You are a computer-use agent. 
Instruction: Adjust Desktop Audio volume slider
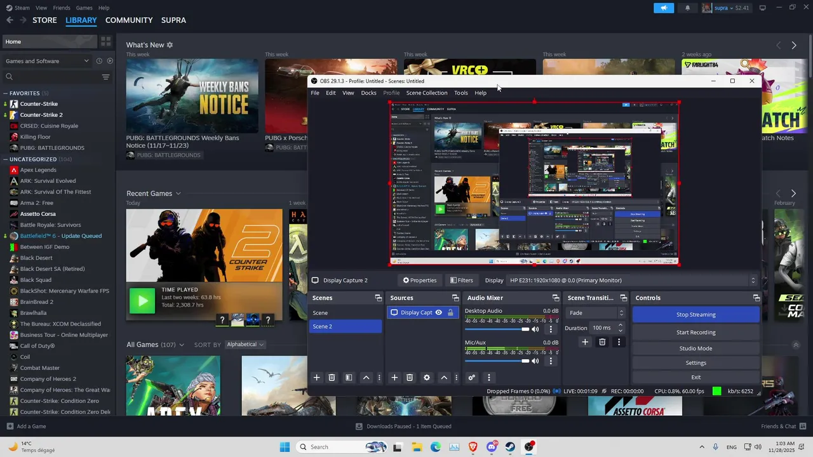tap(497, 329)
